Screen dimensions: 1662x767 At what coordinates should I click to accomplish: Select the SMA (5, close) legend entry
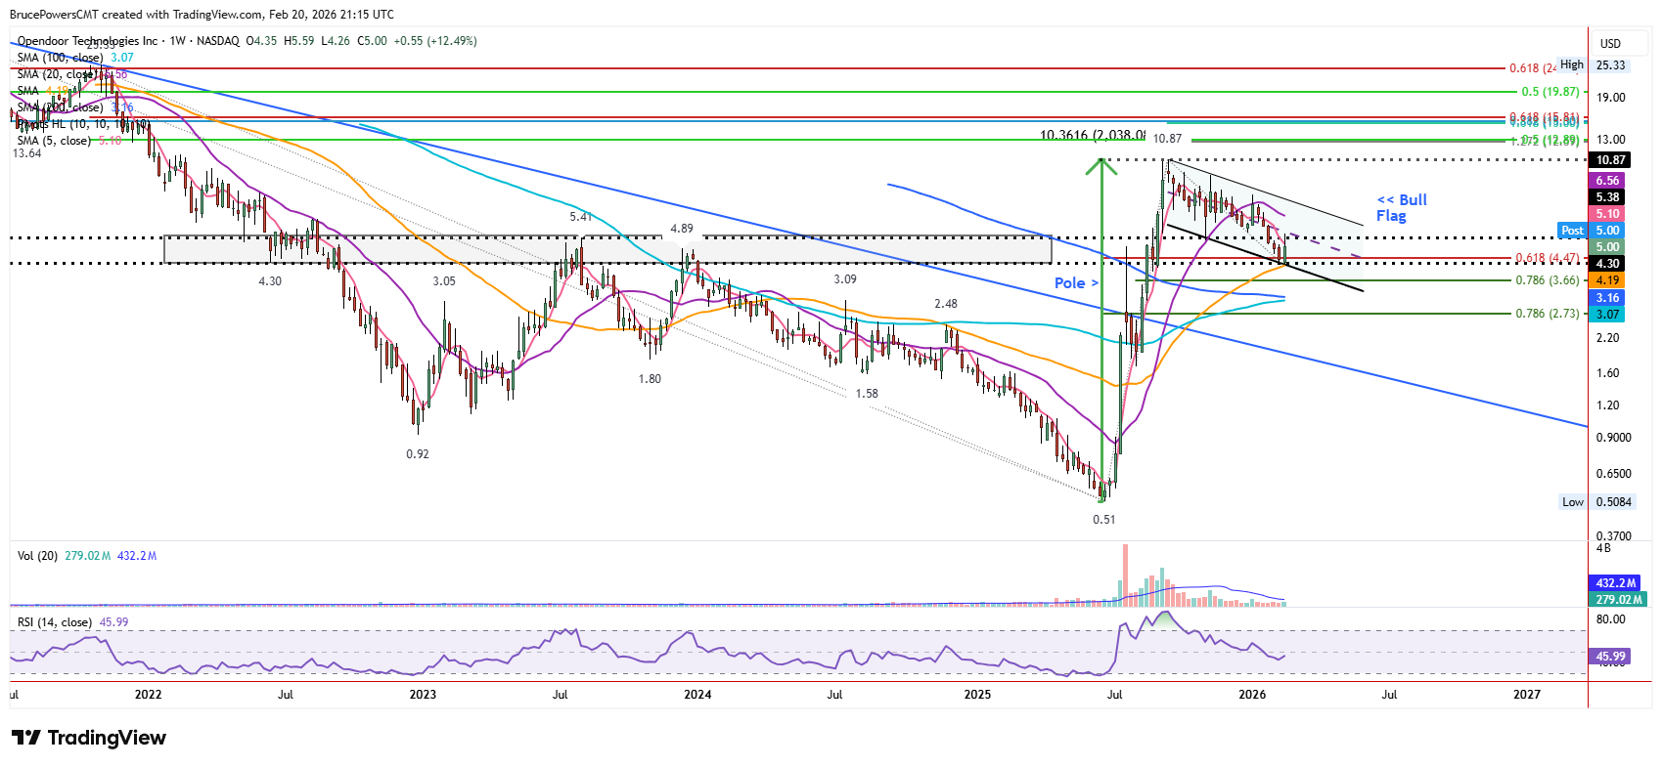pyautogui.click(x=54, y=141)
